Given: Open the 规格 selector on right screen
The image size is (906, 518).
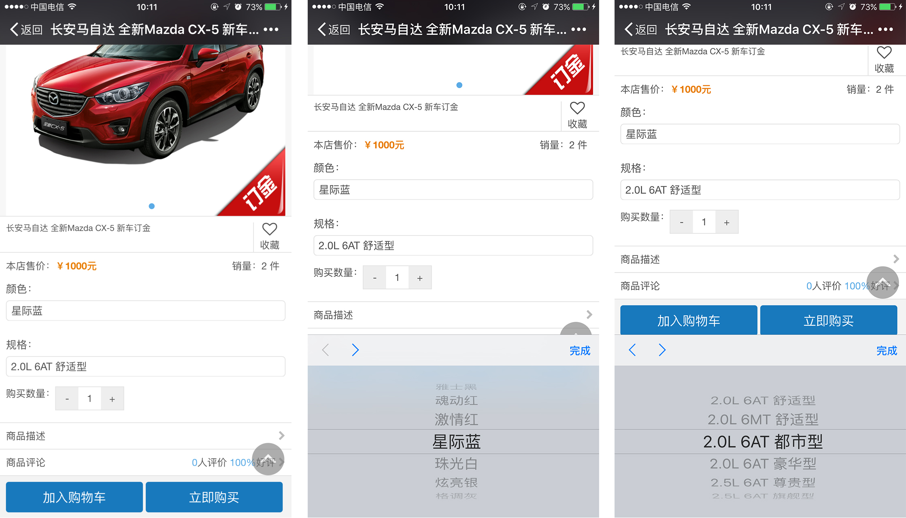Looking at the screenshot, I should coord(760,190).
